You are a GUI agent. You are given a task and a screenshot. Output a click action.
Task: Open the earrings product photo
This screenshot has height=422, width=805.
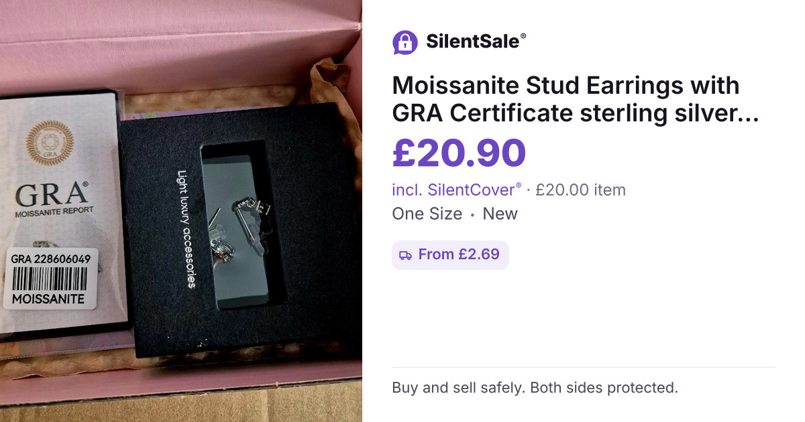(181, 211)
